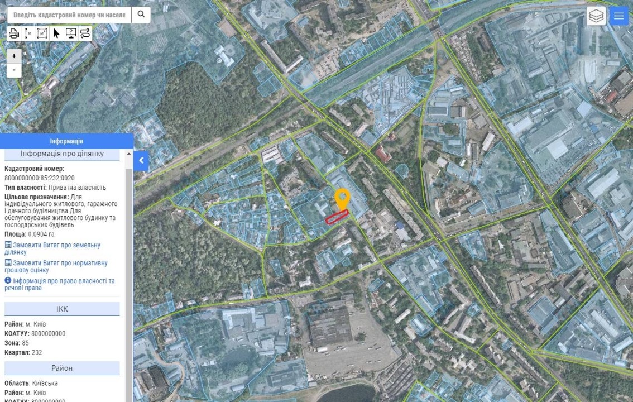Screen dimensions: 633x402
Task: Click the Зона 85 row
Action: pos(17,343)
